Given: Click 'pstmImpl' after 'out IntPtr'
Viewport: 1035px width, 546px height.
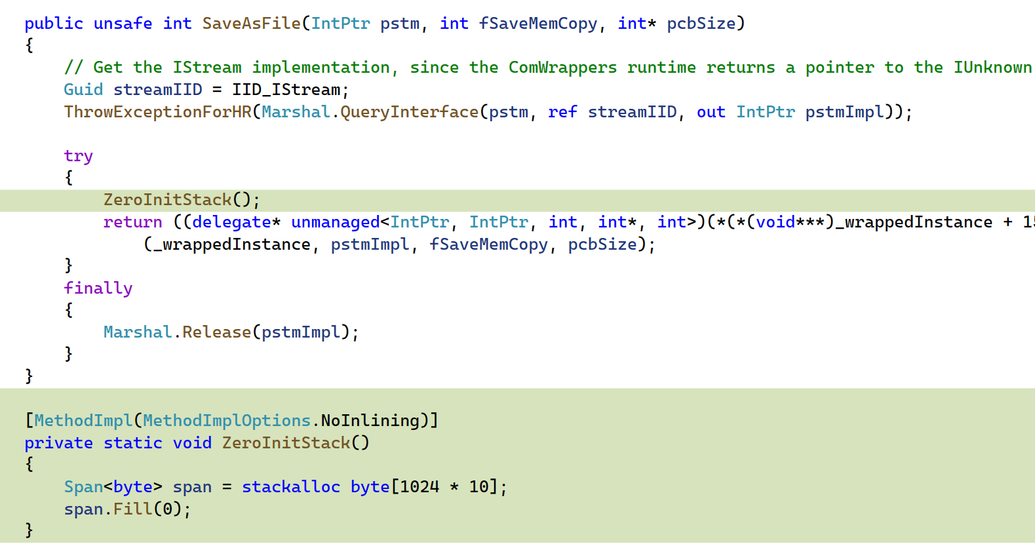Looking at the screenshot, I should [x=844, y=112].
